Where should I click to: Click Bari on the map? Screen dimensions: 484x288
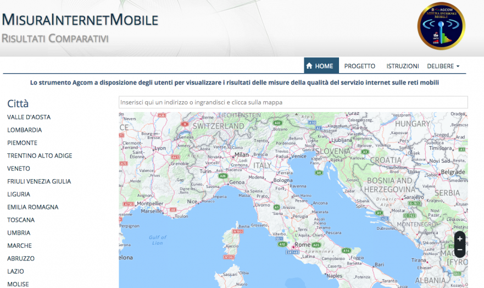[379, 264]
